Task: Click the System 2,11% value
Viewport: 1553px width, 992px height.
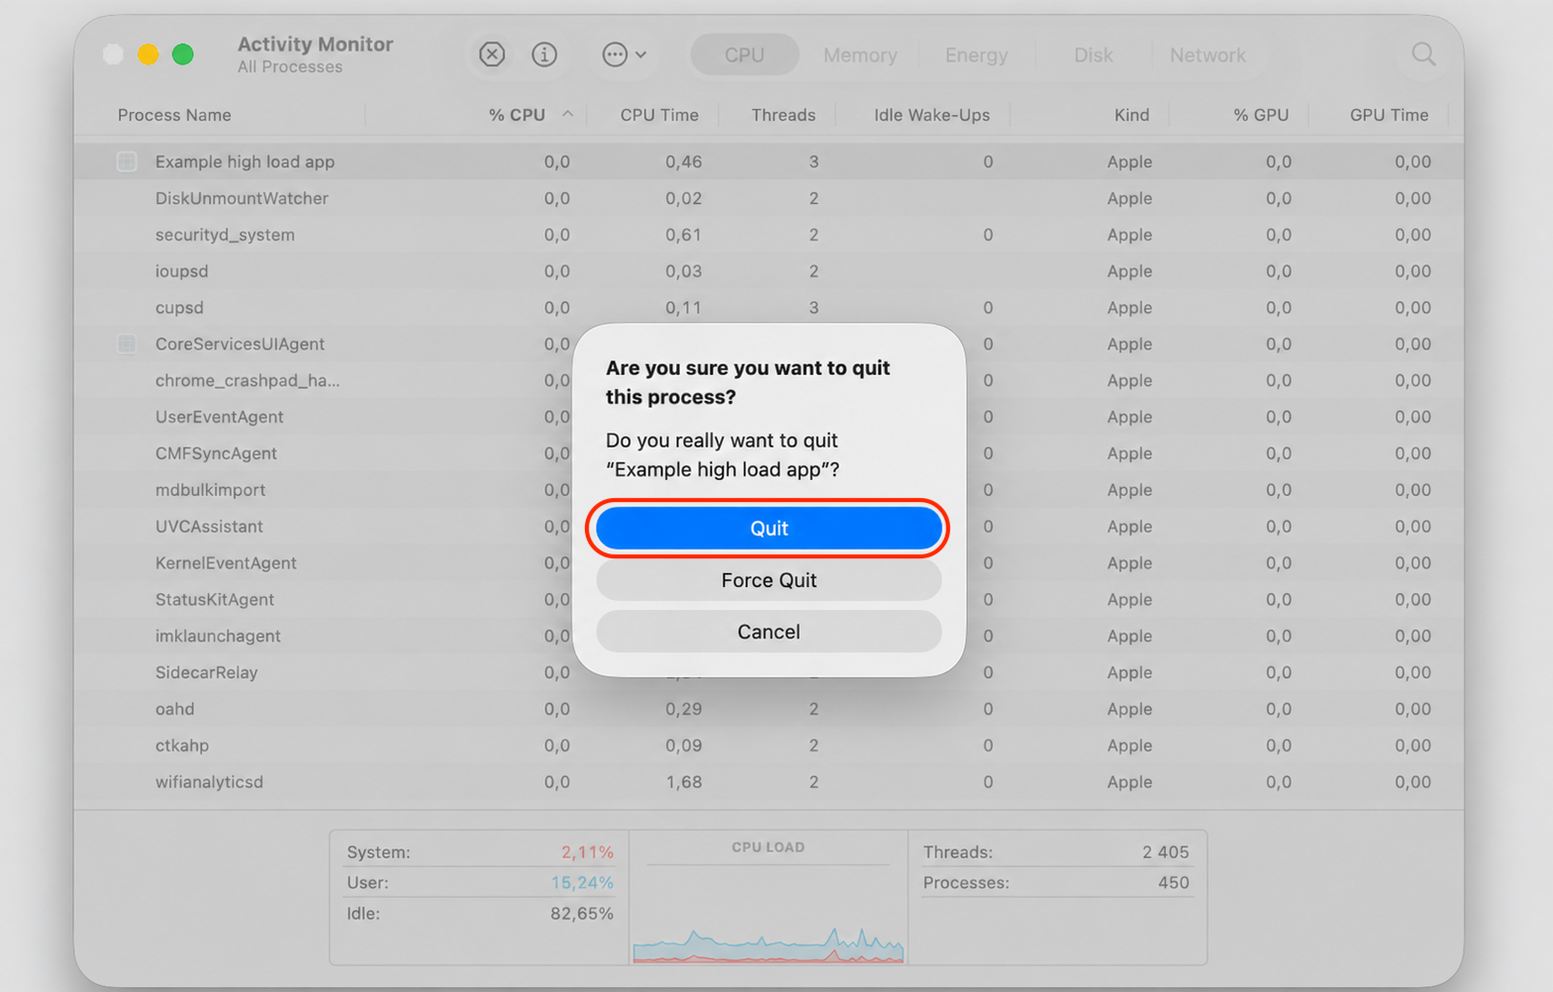Action: (587, 852)
